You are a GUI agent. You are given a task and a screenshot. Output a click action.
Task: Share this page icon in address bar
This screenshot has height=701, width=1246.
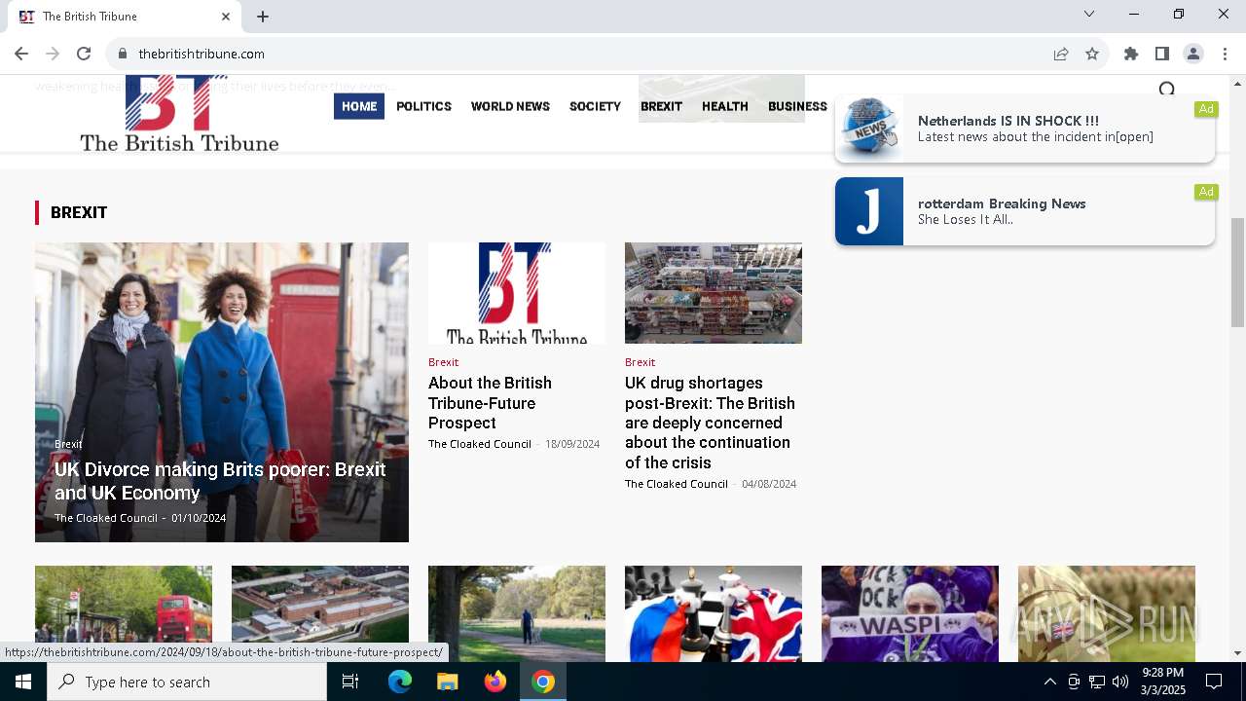[1061, 54]
